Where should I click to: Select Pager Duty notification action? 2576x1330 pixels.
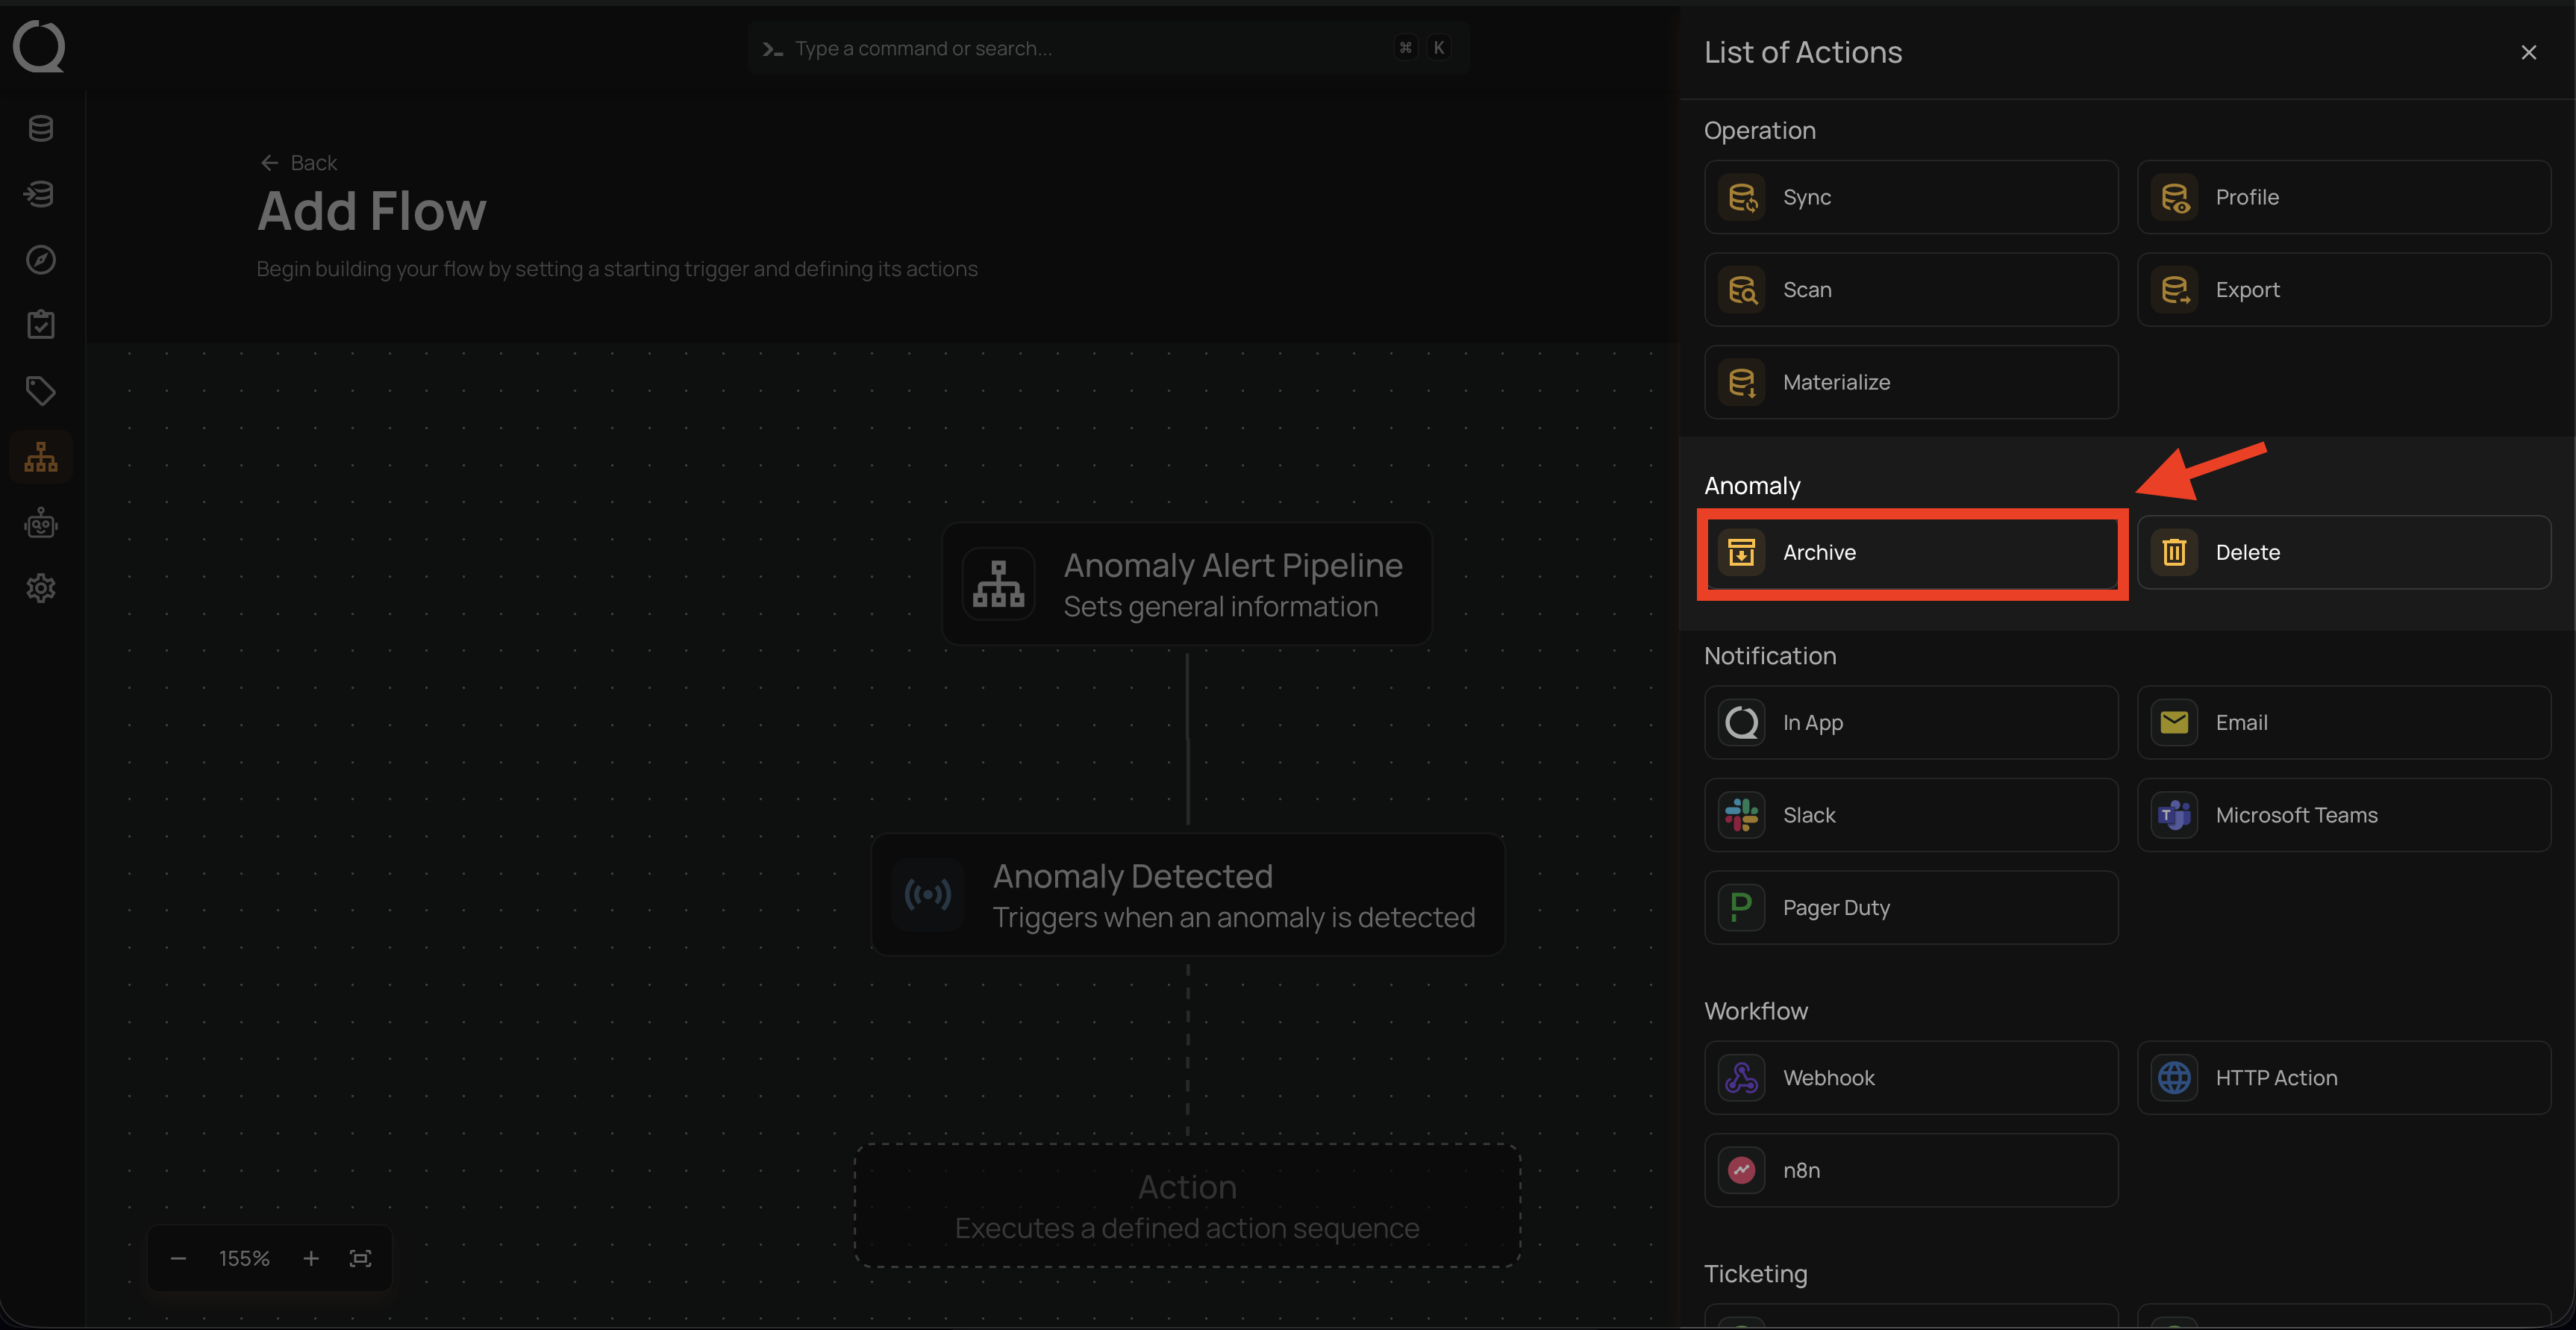(1910, 908)
